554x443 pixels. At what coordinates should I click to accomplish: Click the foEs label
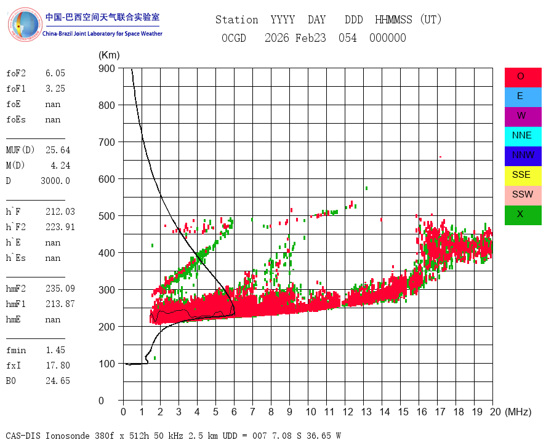pos(16,119)
